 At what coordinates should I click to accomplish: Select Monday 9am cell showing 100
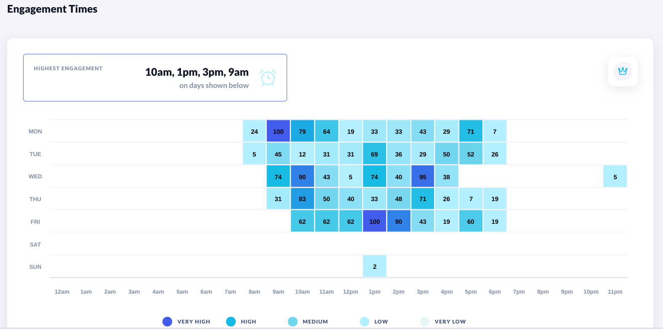tap(278, 131)
